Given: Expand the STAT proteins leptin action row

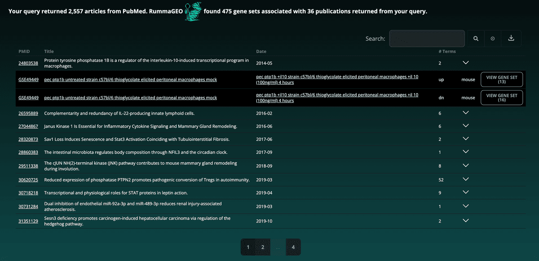Looking at the screenshot, I should coord(466,192).
